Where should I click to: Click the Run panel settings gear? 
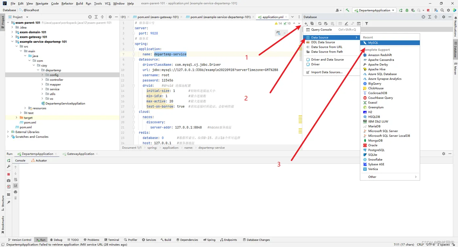444,154
